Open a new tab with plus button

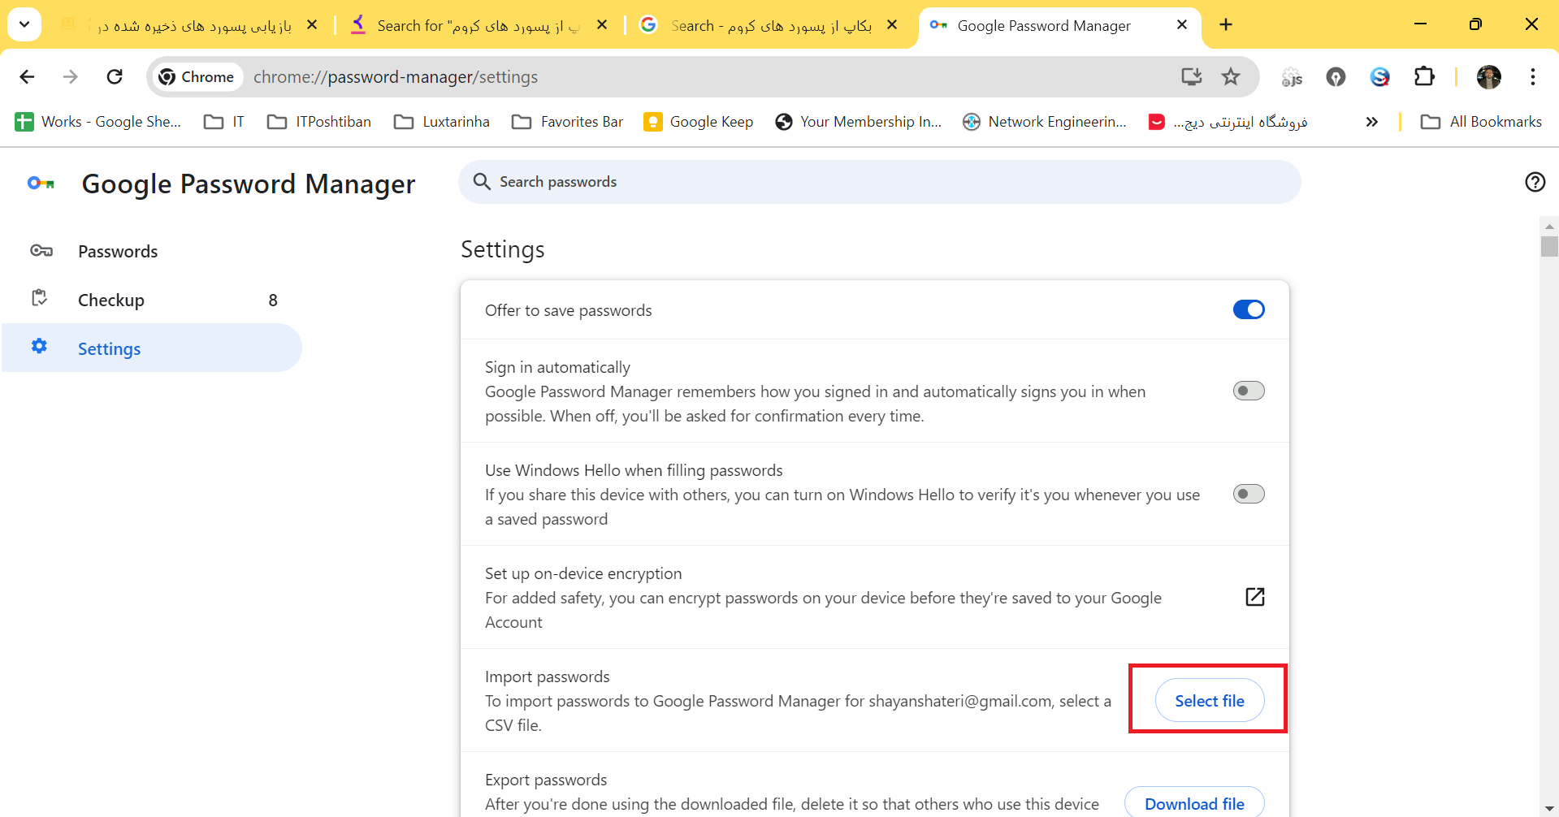click(x=1226, y=25)
